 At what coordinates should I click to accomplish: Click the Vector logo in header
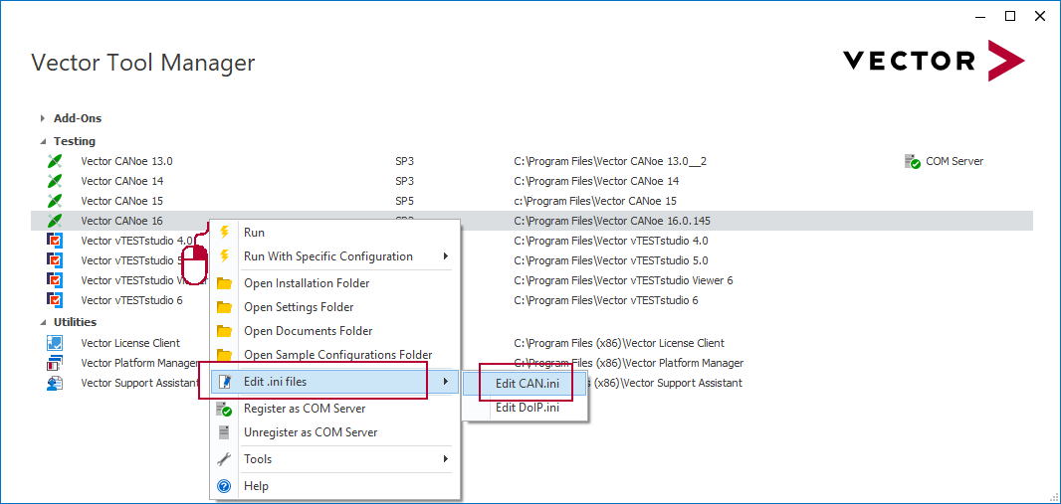point(933,61)
